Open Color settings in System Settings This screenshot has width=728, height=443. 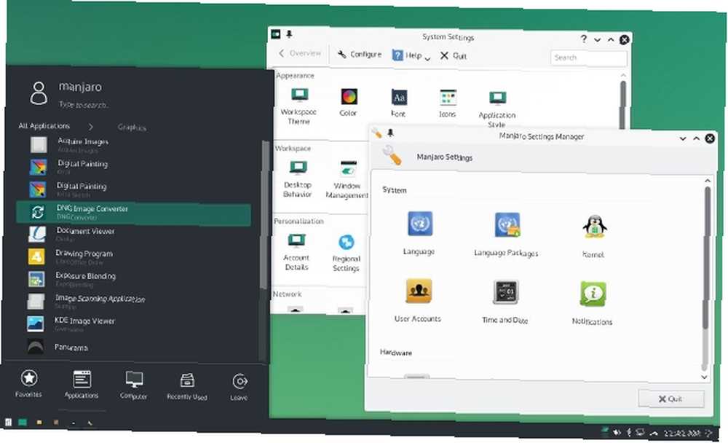[349, 102]
